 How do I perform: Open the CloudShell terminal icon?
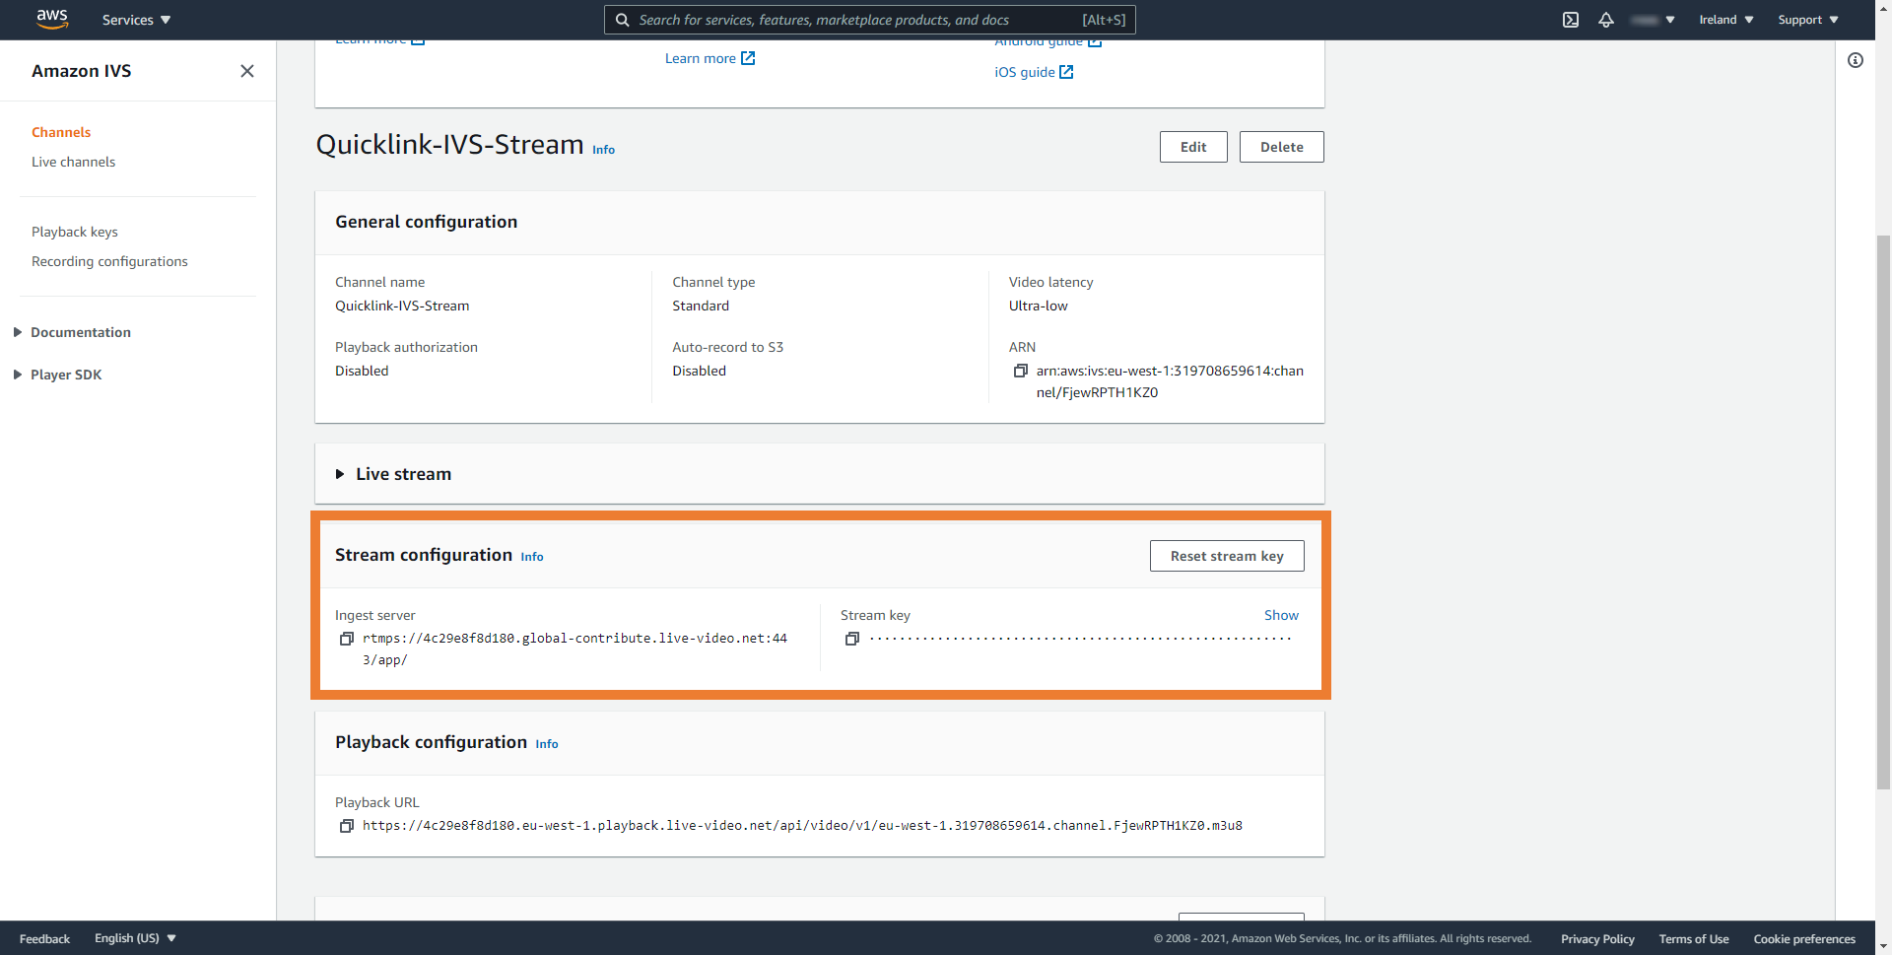(x=1571, y=20)
